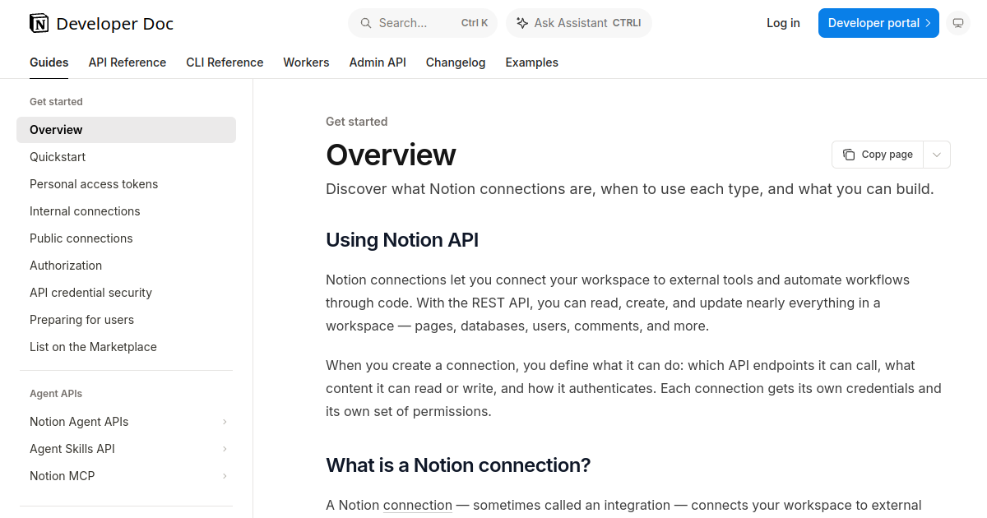The image size is (987, 518).
Task: Click the Agent APIs sidebar section label
Action: tap(56, 394)
